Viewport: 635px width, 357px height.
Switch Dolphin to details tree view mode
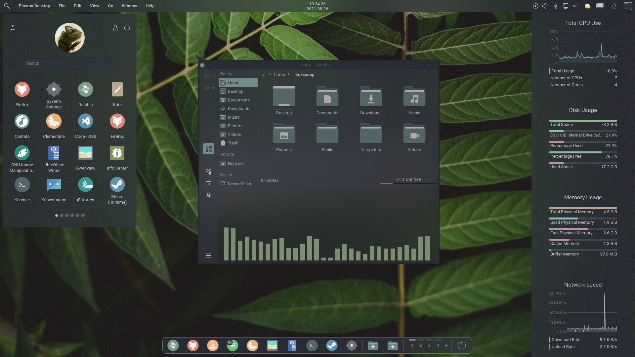click(x=209, y=172)
